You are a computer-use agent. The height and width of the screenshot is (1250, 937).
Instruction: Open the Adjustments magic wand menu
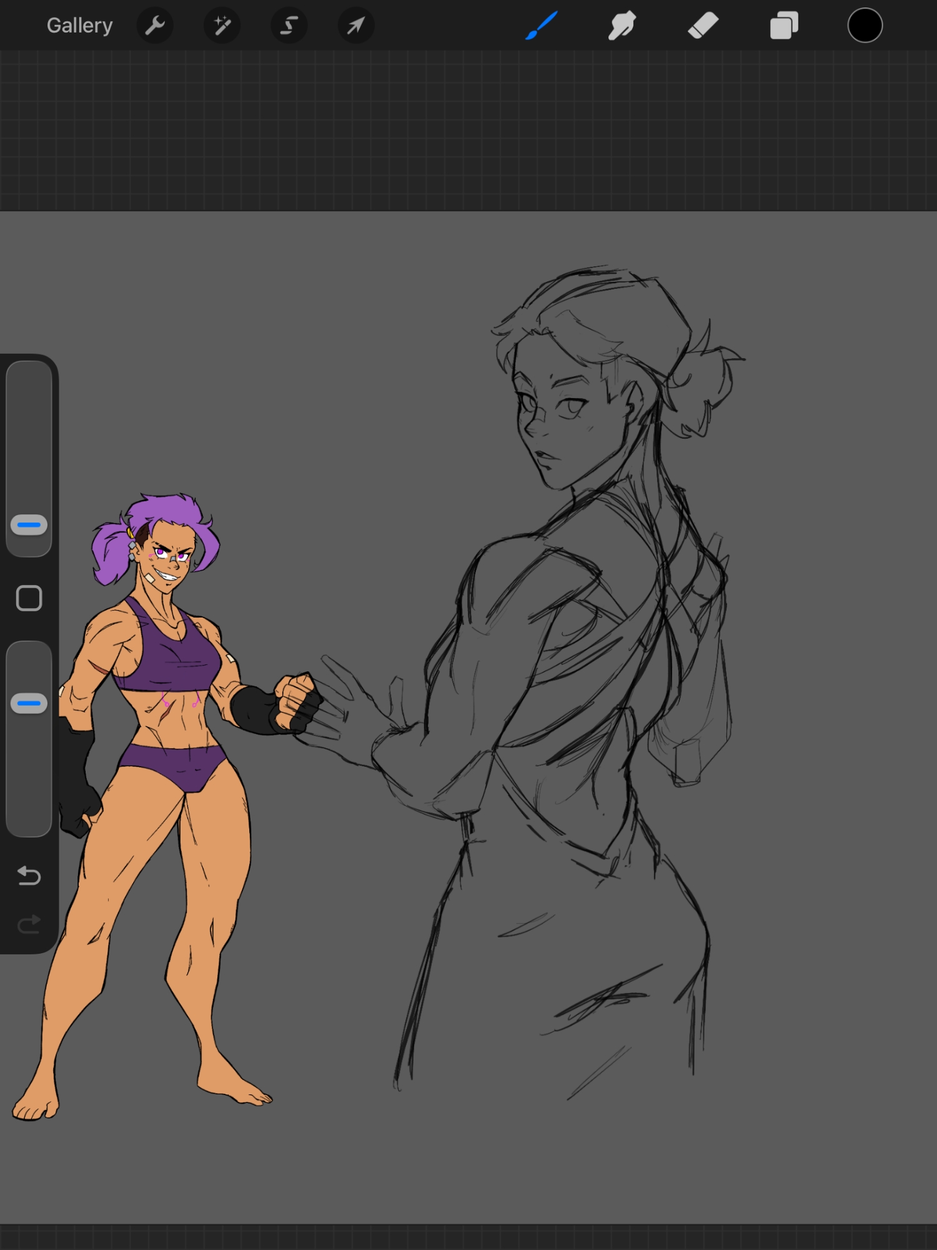(x=222, y=26)
